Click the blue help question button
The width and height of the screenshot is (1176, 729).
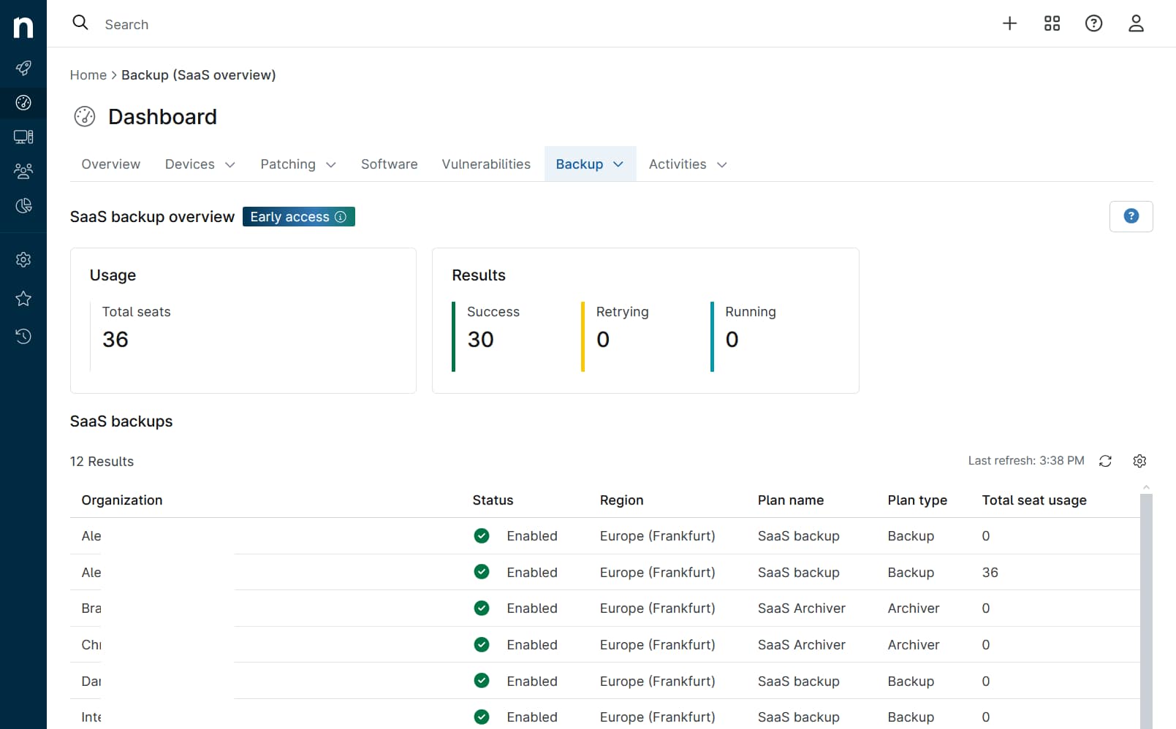(1131, 216)
